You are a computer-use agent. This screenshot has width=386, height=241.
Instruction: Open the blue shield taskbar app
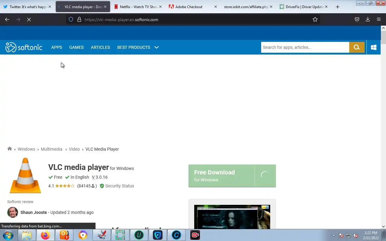point(158,235)
